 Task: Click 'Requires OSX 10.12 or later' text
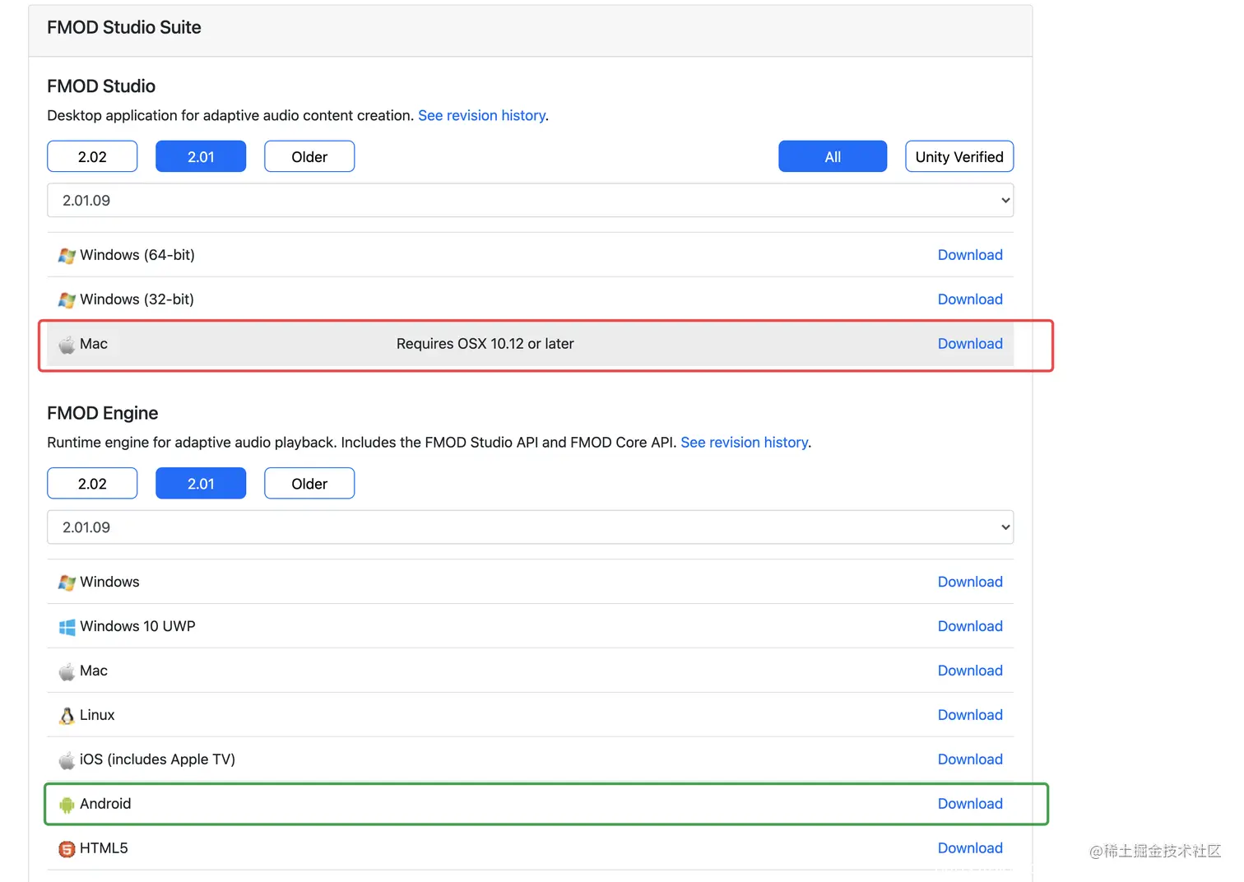click(485, 344)
